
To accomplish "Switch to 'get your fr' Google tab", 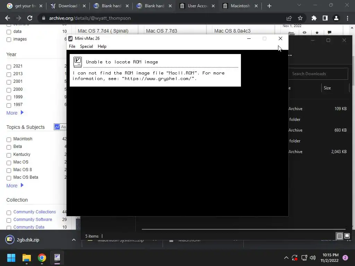I will point(25,6).
